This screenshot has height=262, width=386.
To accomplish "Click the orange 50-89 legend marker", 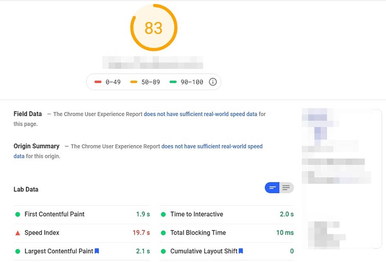I will coord(135,82).
